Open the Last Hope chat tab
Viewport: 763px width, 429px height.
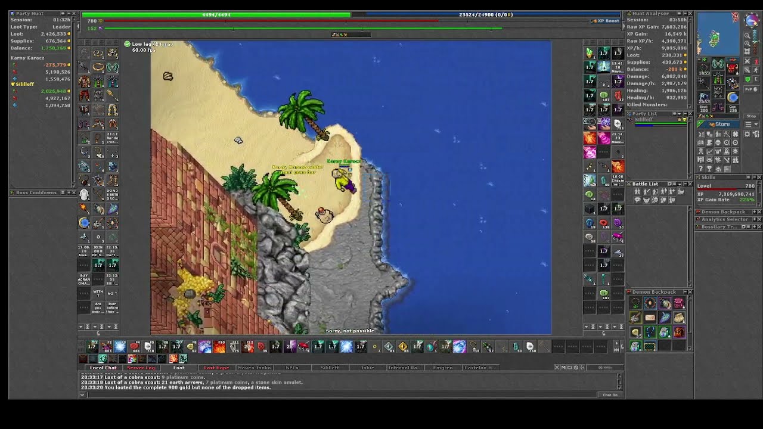point(216,368)
